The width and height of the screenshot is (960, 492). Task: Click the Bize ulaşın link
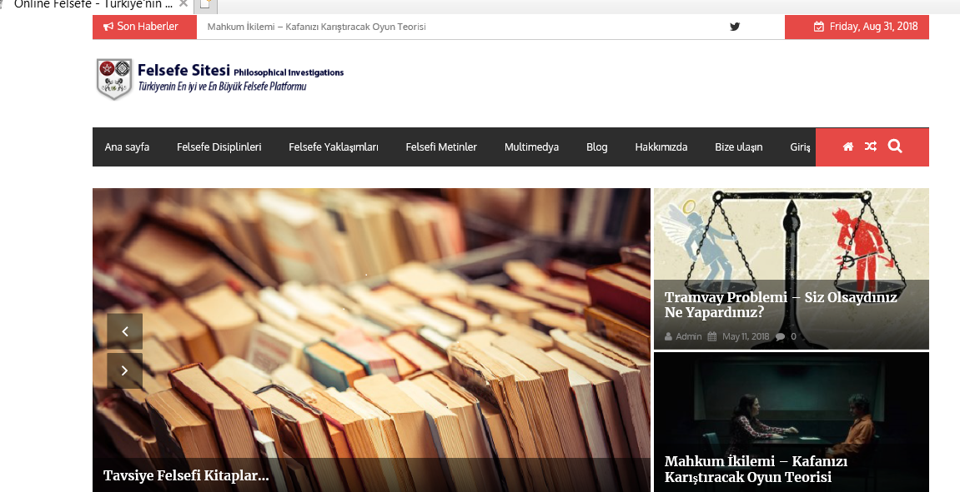pyautogui.click(x=738, y=147)
